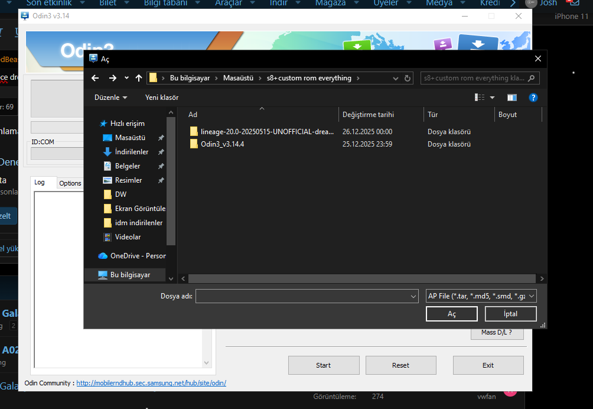This screenshot has height=409, width=593.
Task: Select the lineage-20.0-20250515-UNOFFICIAL folder
Action: click(267, 132)
